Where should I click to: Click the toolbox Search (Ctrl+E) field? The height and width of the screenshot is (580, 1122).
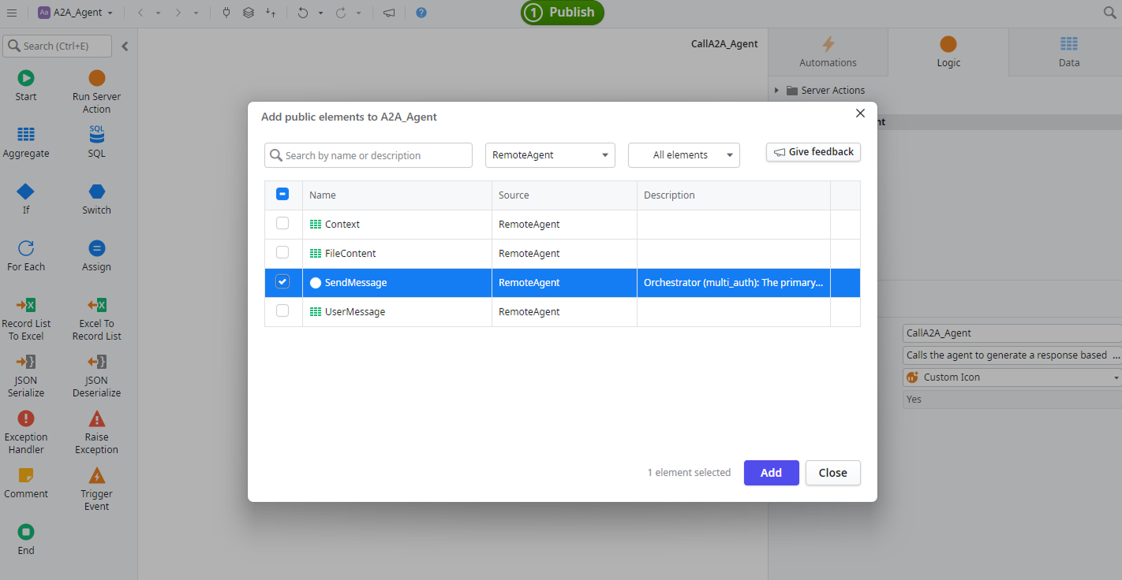(58, 46)
